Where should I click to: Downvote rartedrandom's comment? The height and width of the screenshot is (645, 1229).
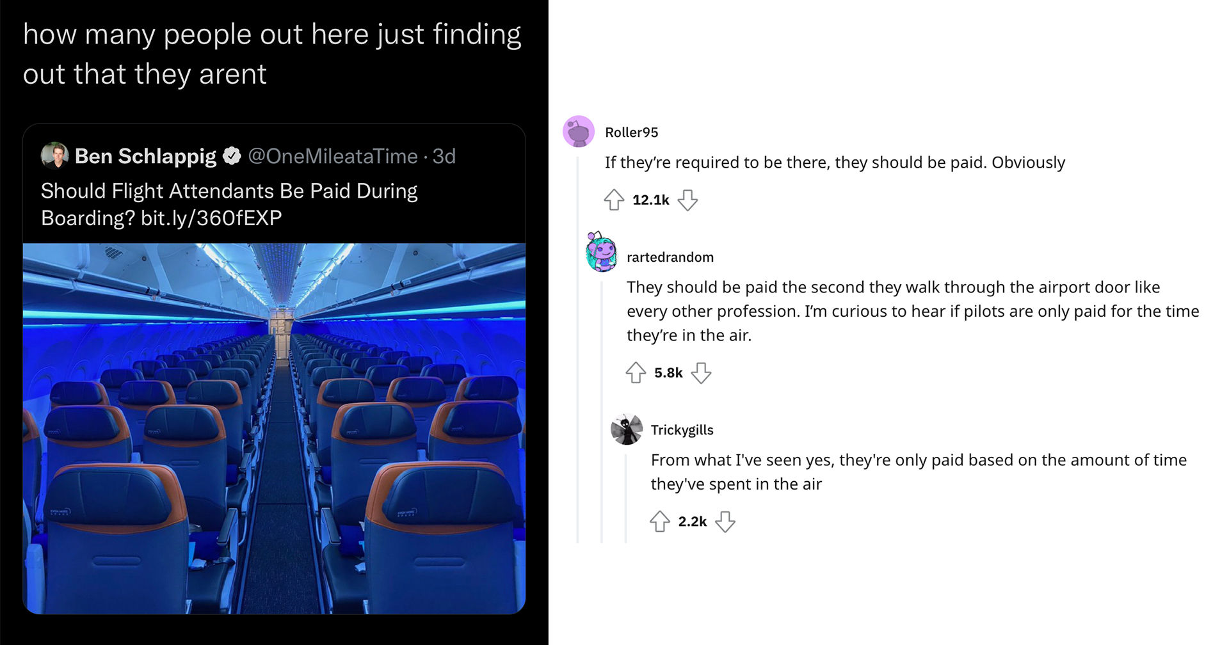click(701, 372)
